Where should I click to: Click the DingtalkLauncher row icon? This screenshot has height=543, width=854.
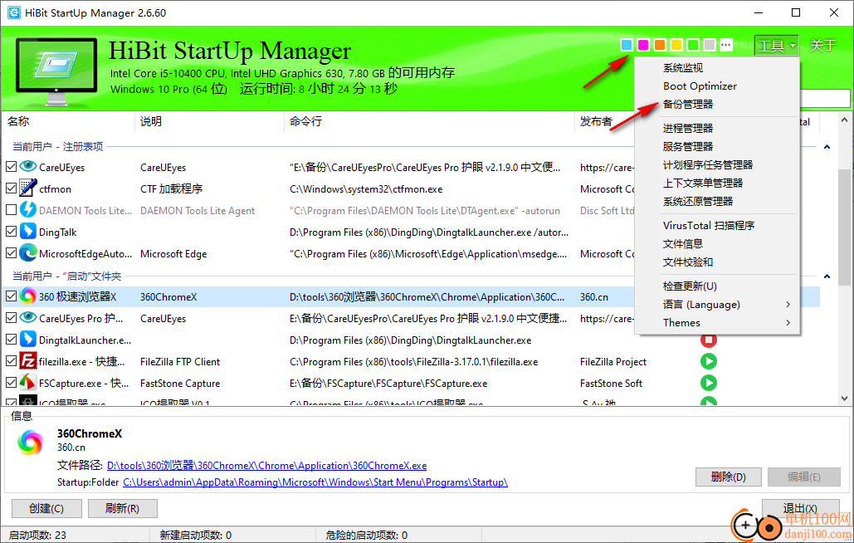click(27, 340)
